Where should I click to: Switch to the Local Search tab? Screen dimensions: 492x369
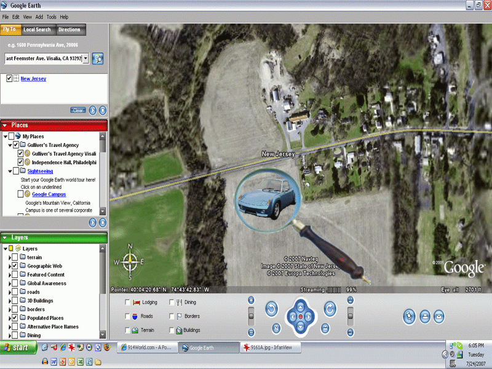[x=37, y=30]
